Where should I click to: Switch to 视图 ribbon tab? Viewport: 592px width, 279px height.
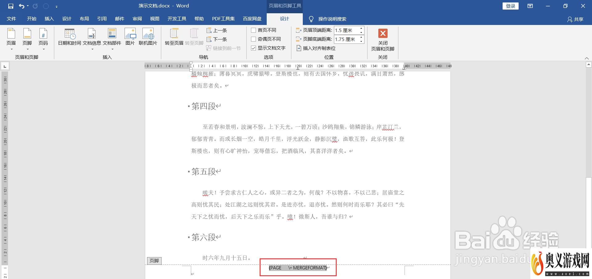pyautogui.click(x=155, y=19)
